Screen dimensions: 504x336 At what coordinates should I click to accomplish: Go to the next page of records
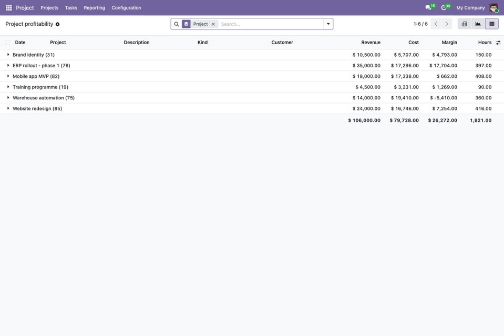point(447,24)
